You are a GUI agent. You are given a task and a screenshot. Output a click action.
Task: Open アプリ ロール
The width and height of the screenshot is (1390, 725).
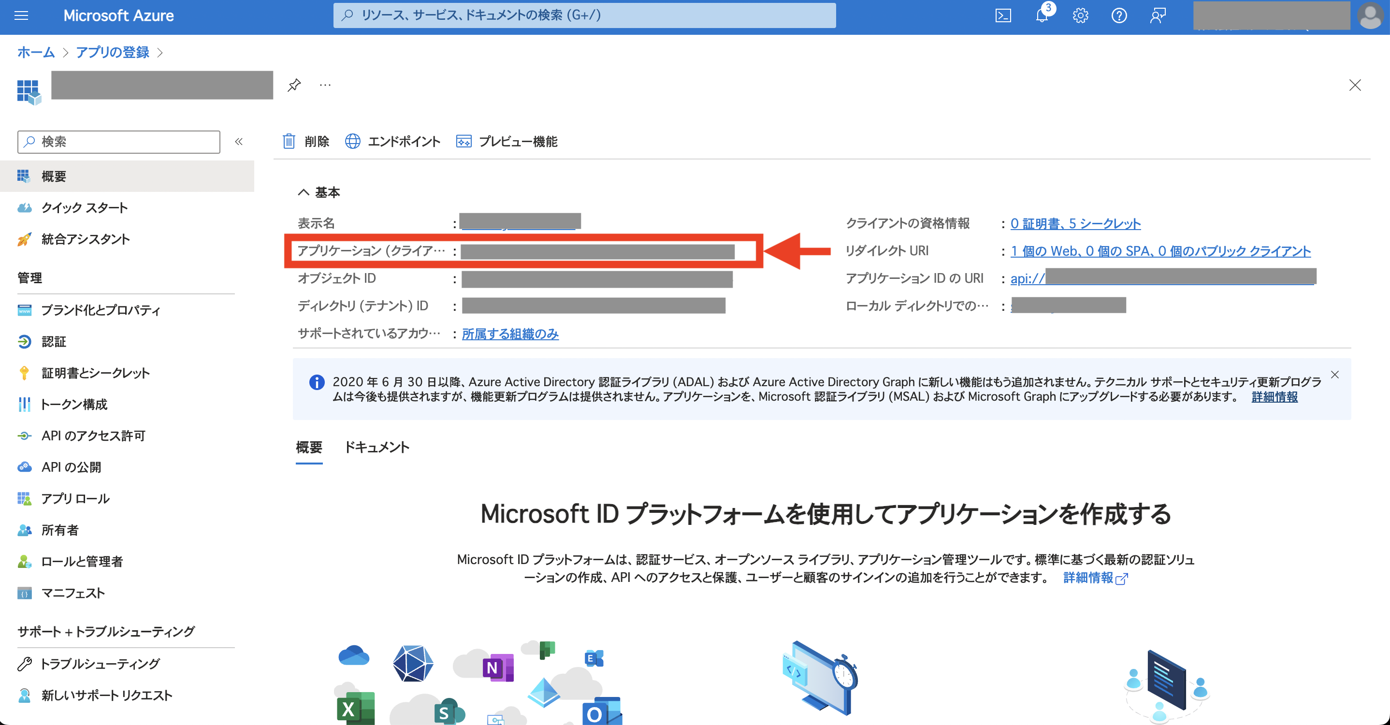75,498
